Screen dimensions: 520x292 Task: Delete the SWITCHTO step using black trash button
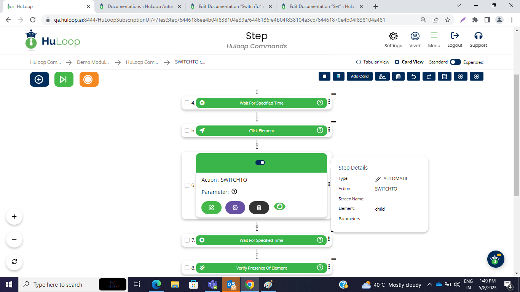tap(259, 208)
